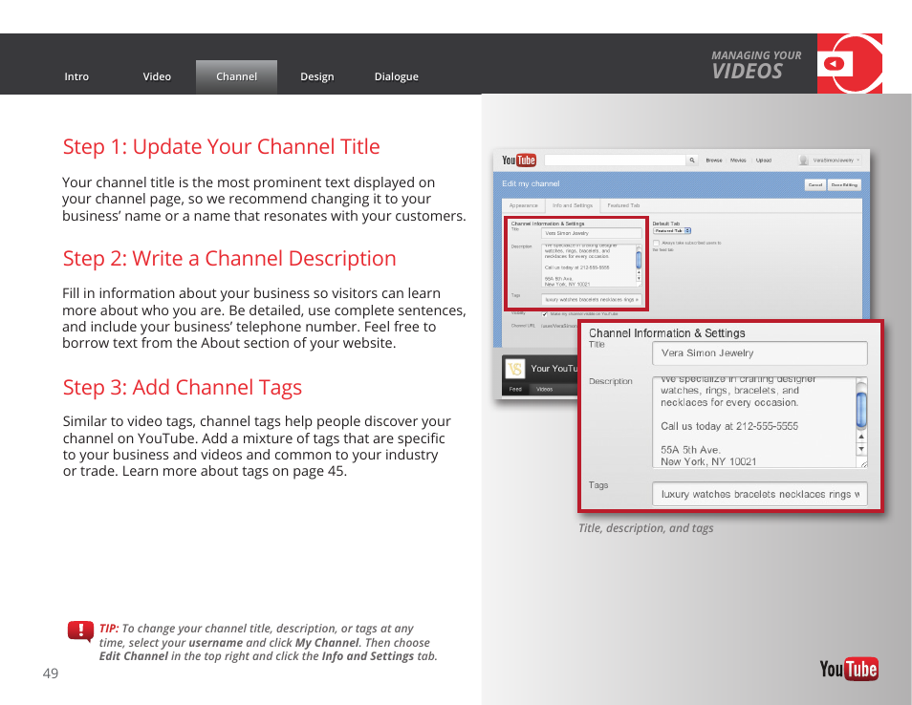
Task: Select the Channel section tab
Action: click(x=236, y=76)
